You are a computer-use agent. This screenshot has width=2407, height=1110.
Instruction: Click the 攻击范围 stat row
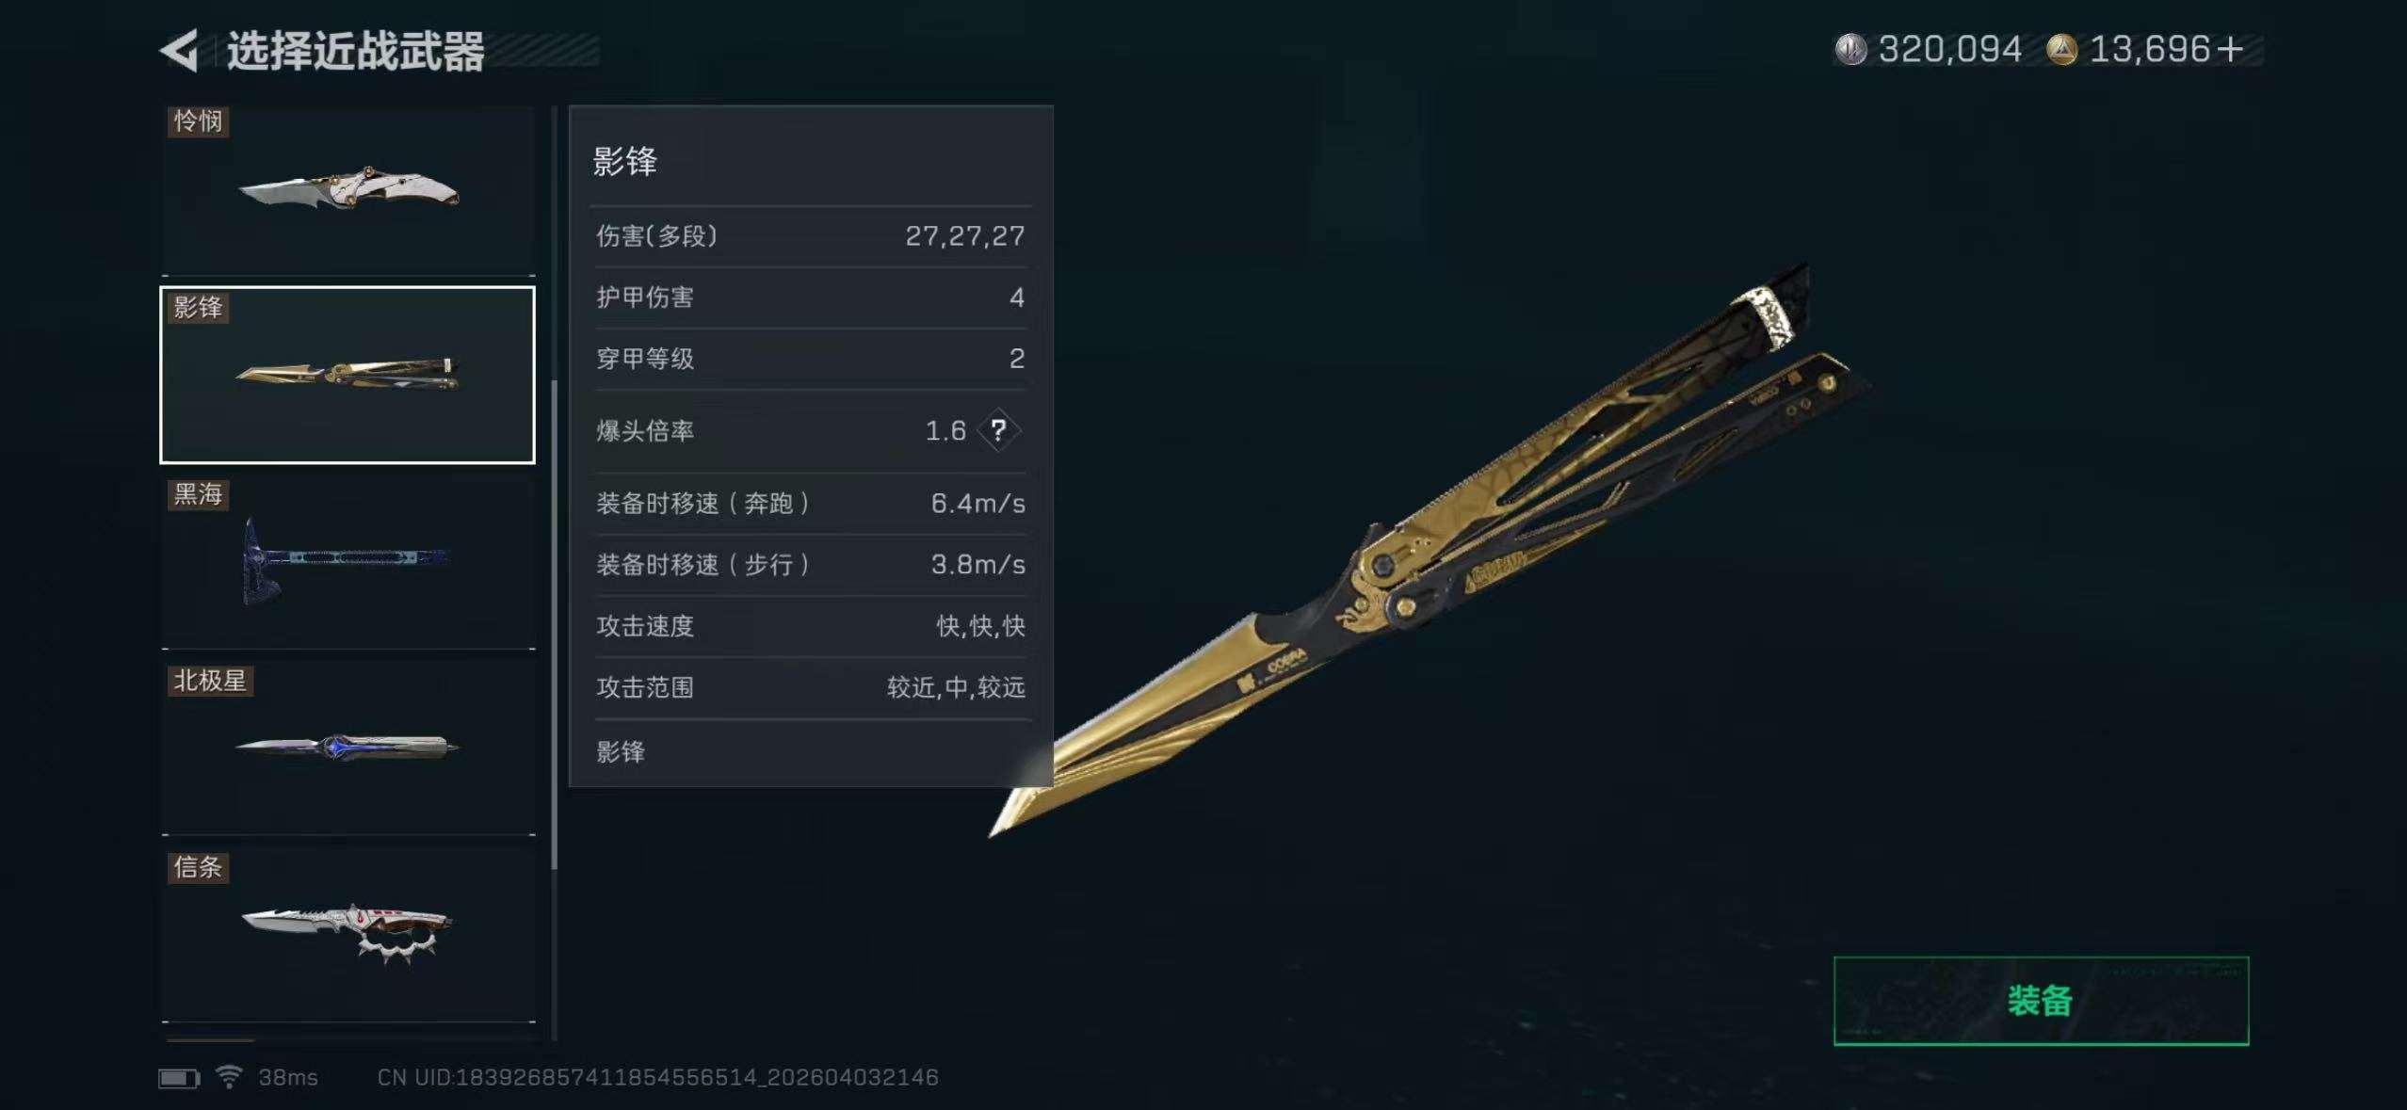coord(811,687)
